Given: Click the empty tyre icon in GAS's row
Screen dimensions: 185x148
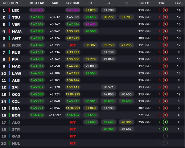Looking at the screenshot, I should 165,136.
